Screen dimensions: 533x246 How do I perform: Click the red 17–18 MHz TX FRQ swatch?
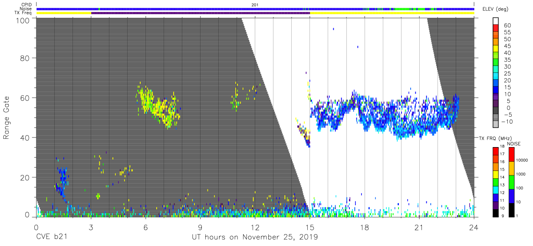pos(496,151)
